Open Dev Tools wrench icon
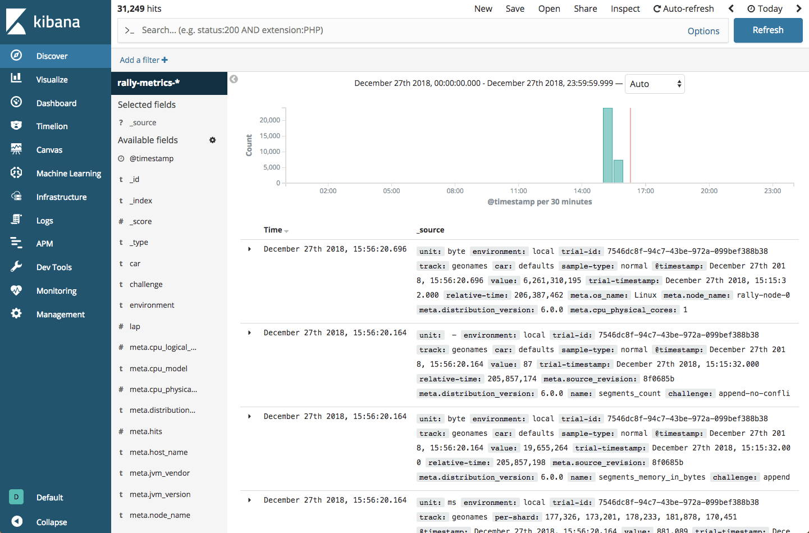 click(x=16, y=267)
